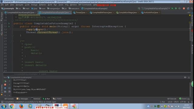Open Run panel settings gear
The width and height of the screenshot is (194, 109).
185,78
